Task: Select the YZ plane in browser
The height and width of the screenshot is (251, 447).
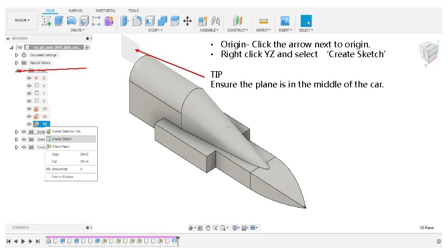Action: pos(41,124)
